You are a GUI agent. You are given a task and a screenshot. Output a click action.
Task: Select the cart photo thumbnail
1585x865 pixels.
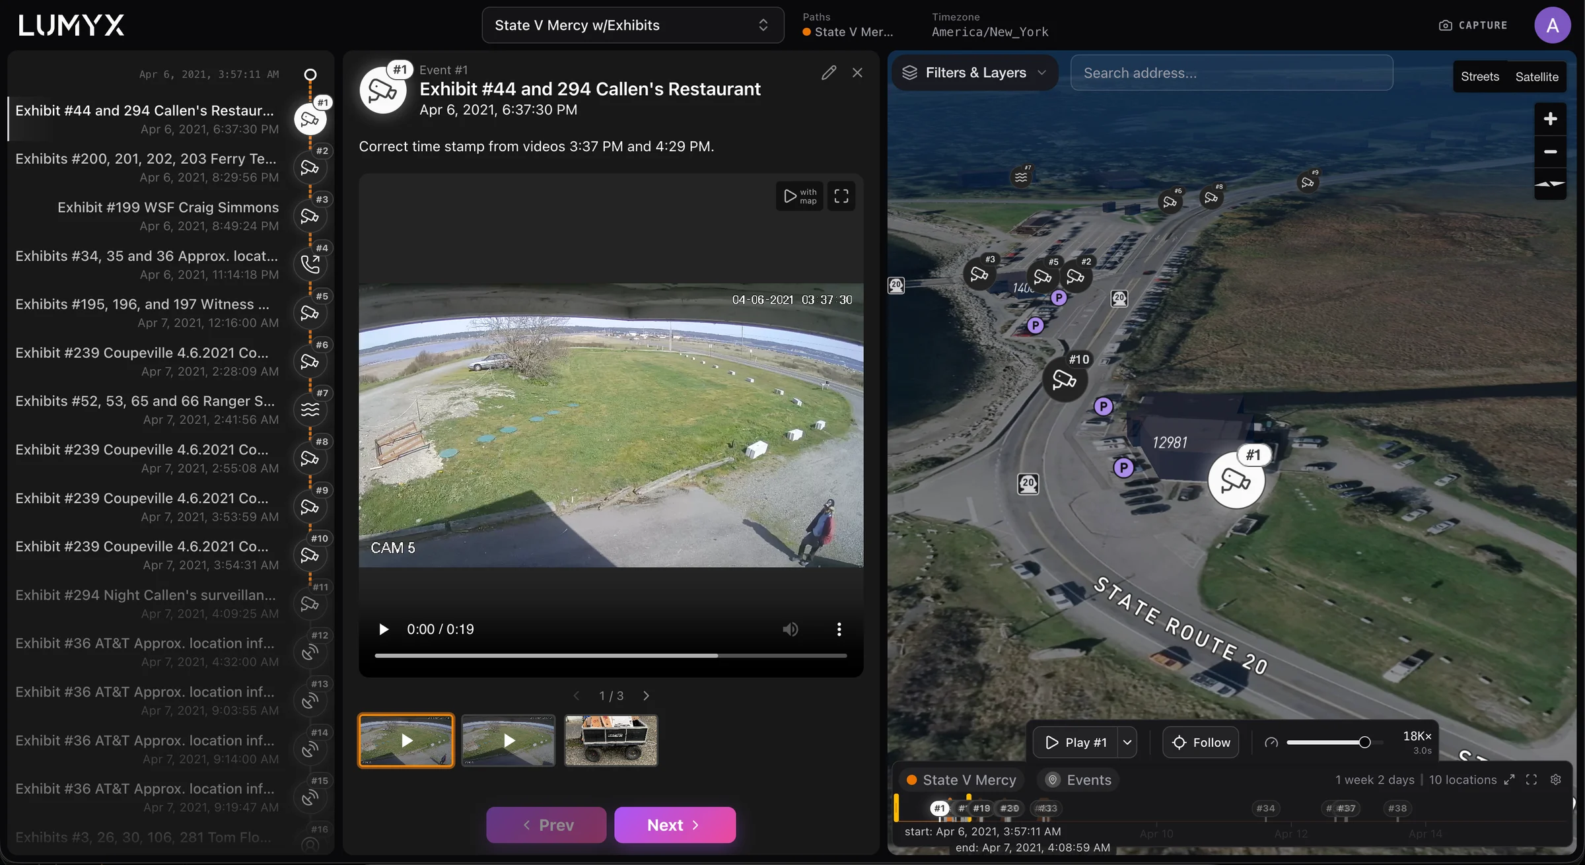[611, 740]
